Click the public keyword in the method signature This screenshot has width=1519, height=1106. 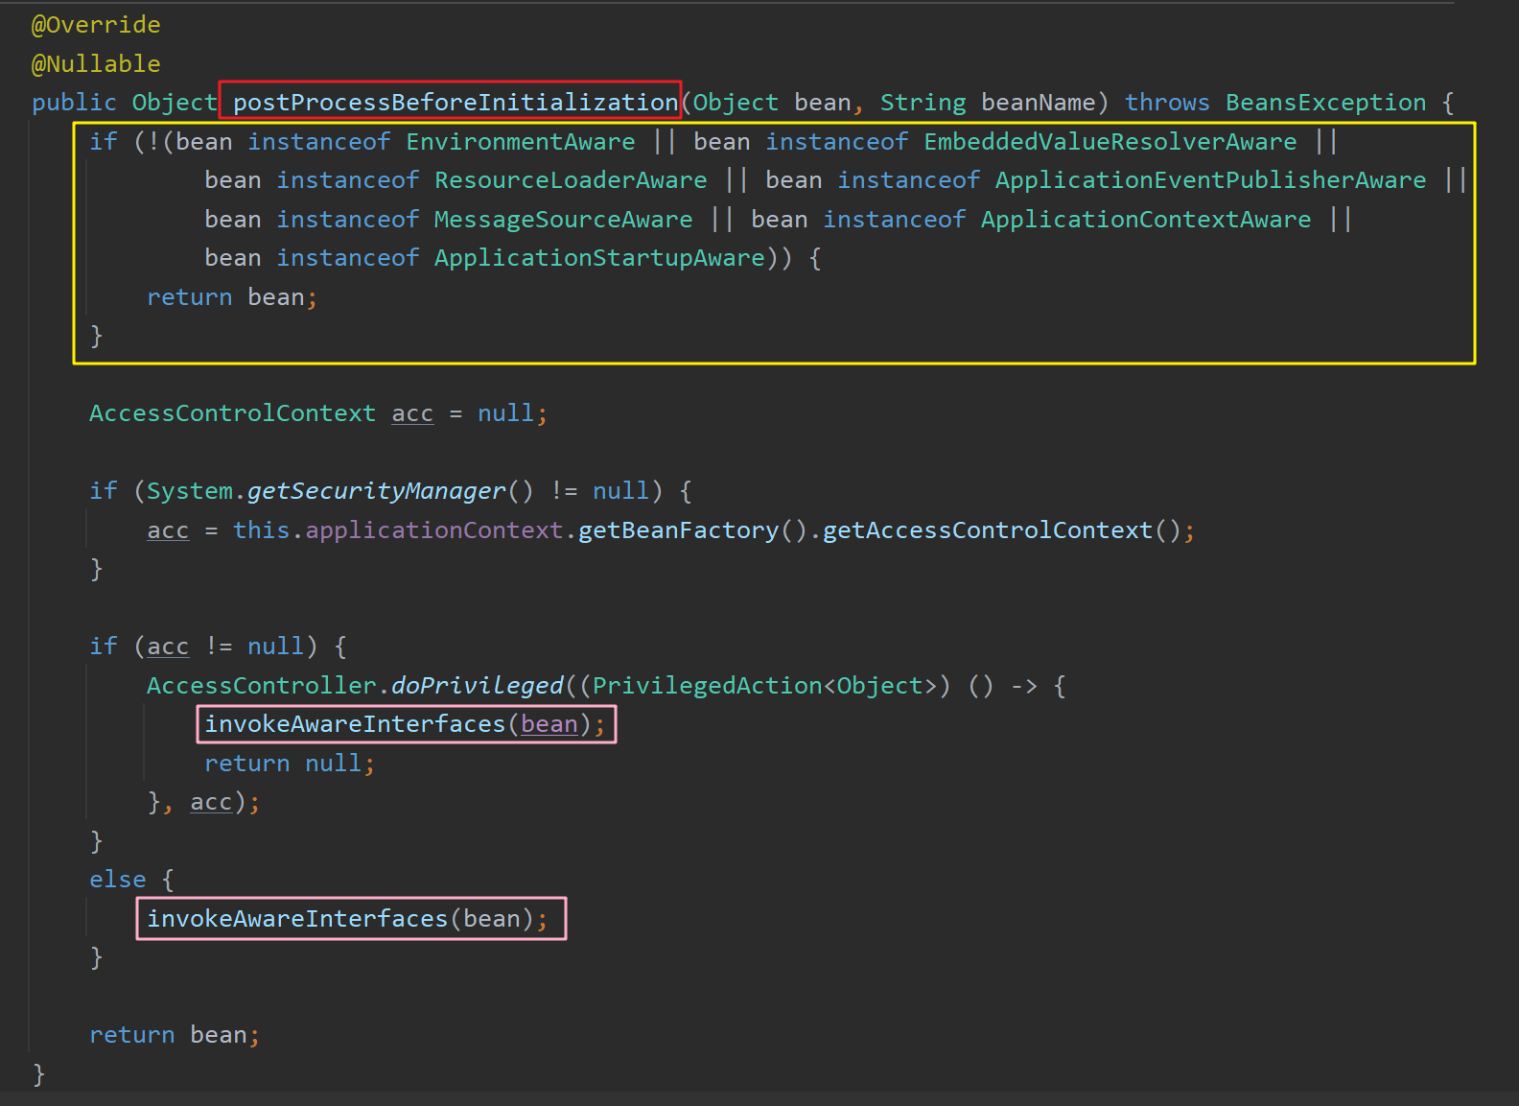click(74, 103)
